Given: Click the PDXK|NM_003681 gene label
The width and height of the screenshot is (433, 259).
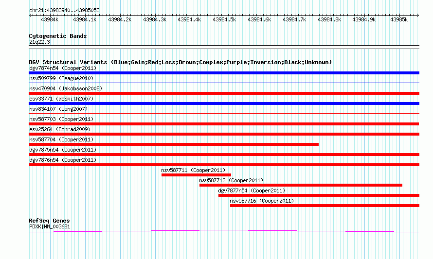Looking at the screenshot, I should 50,227.
